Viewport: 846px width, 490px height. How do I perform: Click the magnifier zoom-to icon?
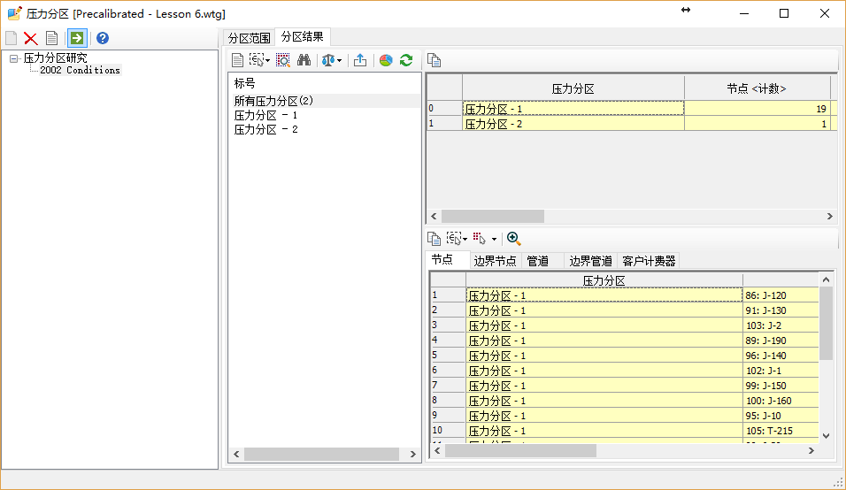point(513,238)
